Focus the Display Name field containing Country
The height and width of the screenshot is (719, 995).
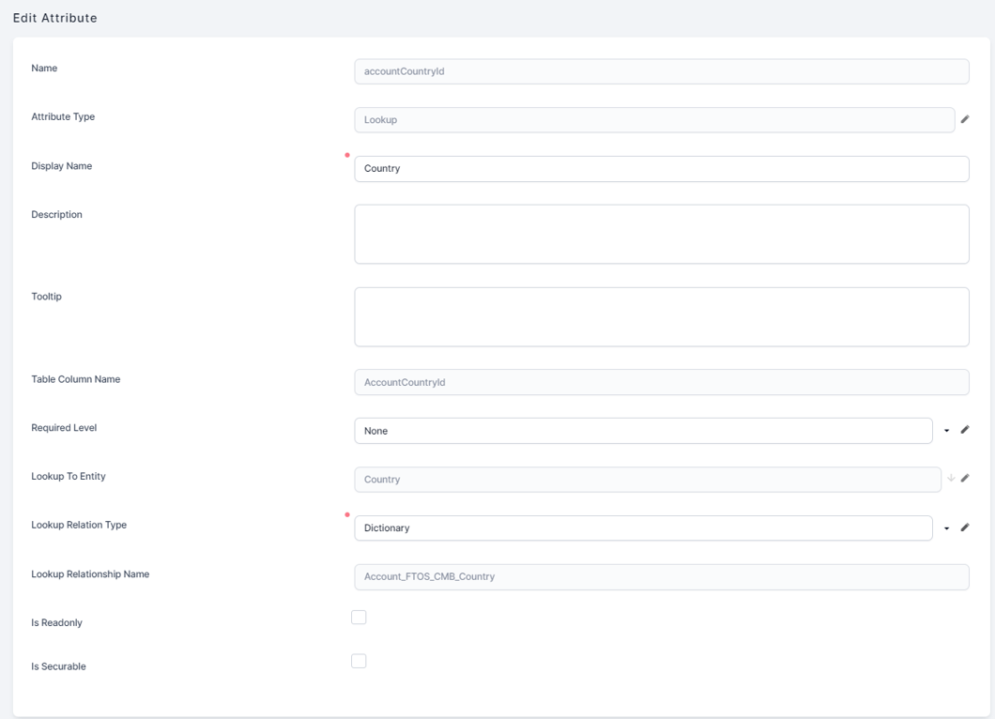661,169
